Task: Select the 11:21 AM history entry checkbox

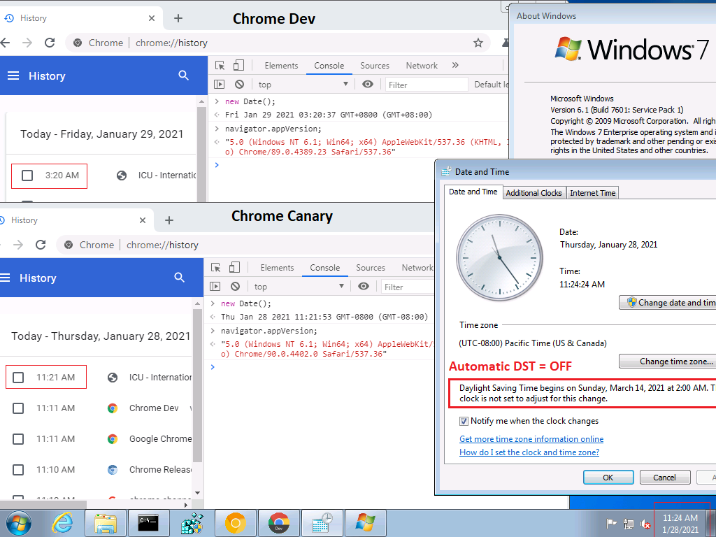Action: click(19, 378)
